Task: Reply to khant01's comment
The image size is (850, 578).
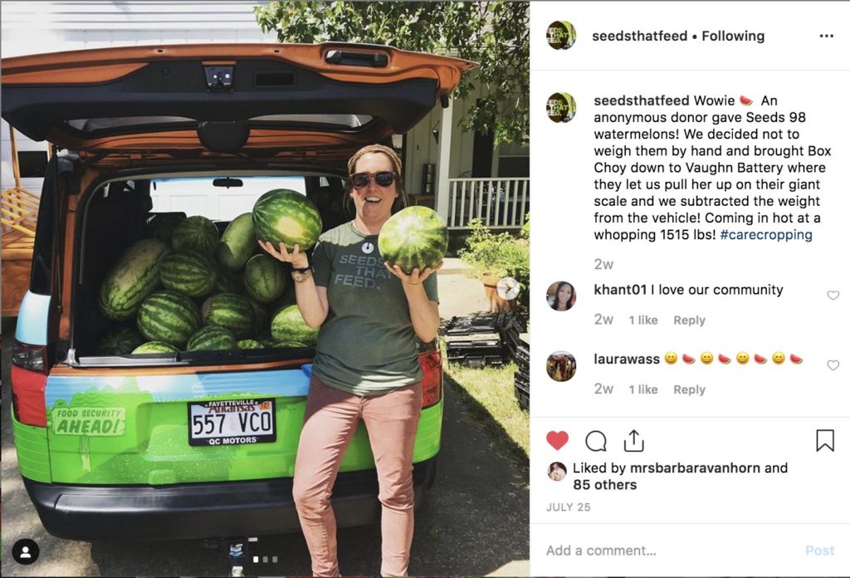Action: (689, 321)
